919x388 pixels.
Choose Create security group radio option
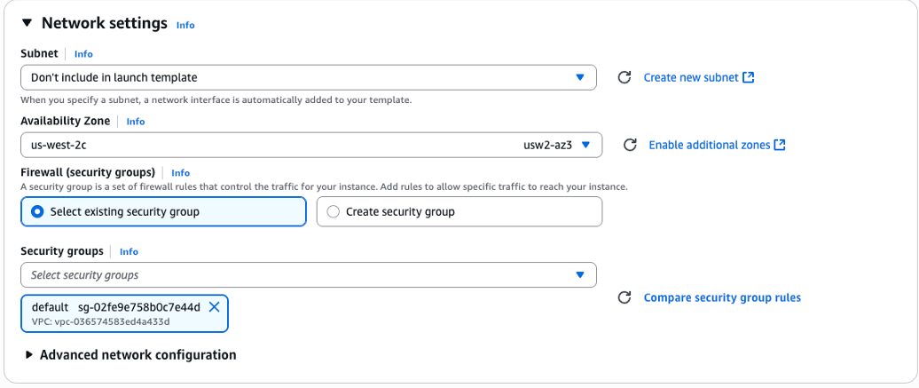(334, 212)
